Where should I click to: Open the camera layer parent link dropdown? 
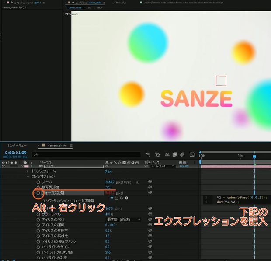pyautogui.click(x=163, y=166)
